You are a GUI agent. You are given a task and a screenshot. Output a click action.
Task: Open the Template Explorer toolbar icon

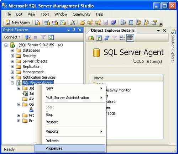coord(146,22)
